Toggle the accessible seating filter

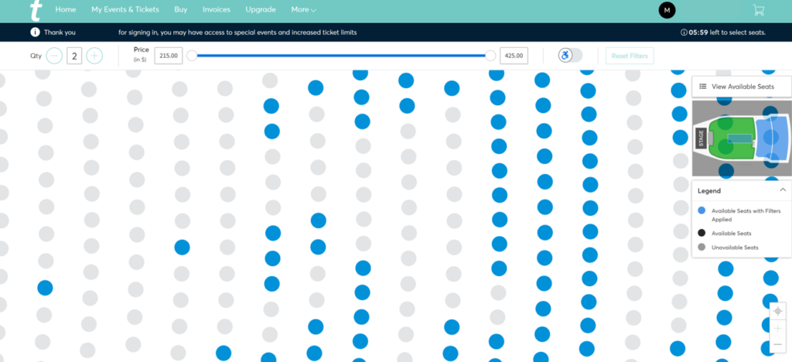(x=571, y=56)
